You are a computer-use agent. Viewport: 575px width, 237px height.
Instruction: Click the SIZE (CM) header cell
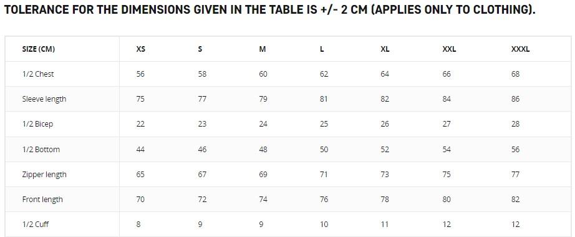click(x=39, y=49)
